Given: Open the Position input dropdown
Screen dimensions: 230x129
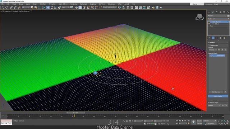Looking at the screenshot, I should click(x=214, y=105).
